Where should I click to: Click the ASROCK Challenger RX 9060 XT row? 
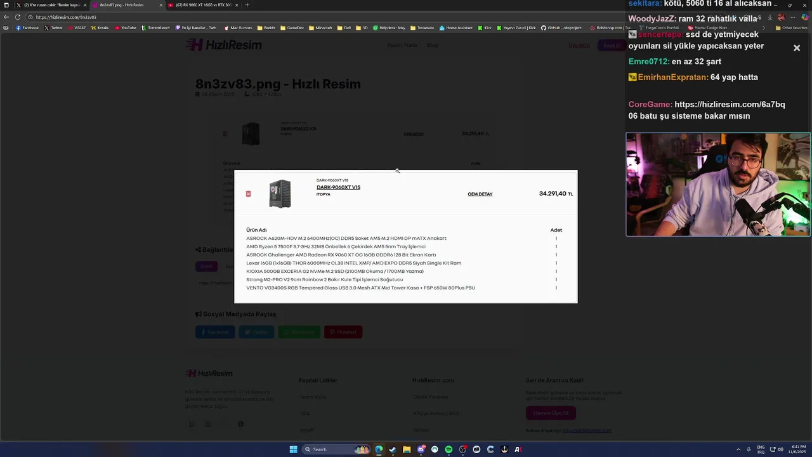tap(341, 255)
